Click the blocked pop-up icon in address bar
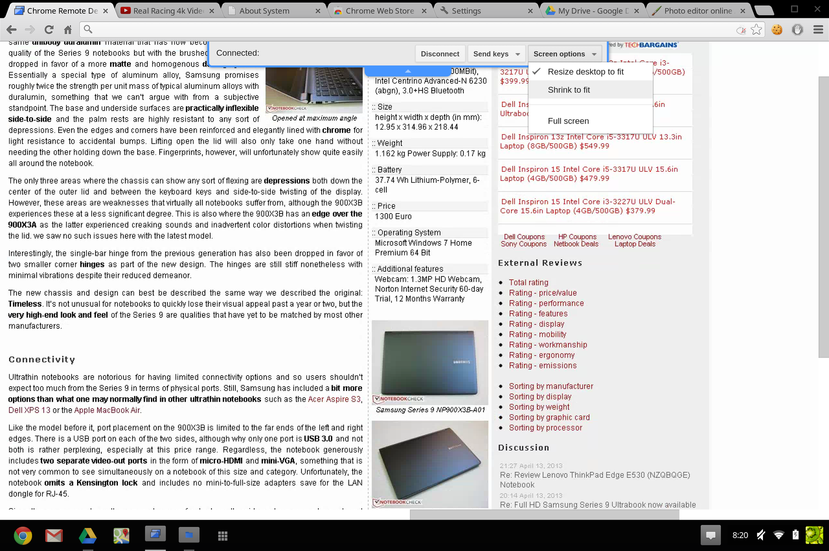 pos(741,30)
